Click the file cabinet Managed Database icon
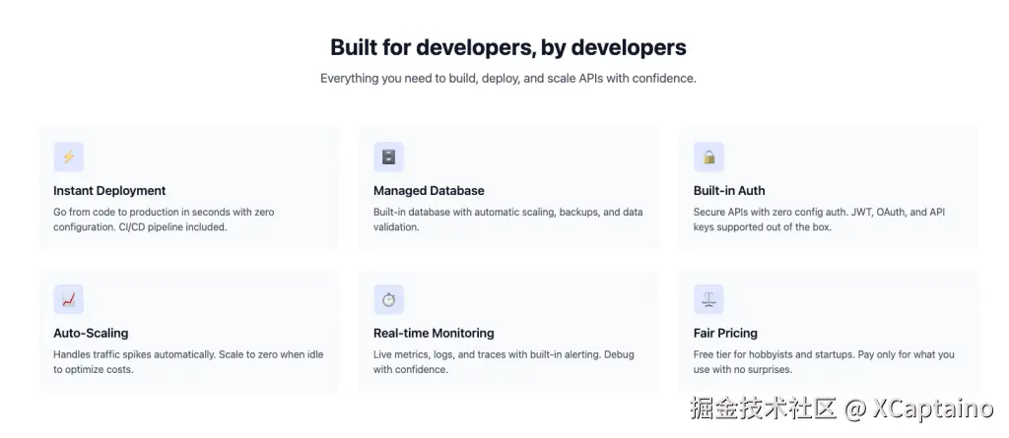The width and height of the screenshot is (1009, 438). click(388, 156)
